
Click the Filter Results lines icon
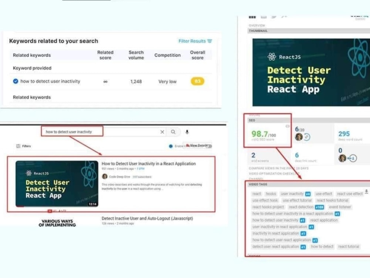209,41
